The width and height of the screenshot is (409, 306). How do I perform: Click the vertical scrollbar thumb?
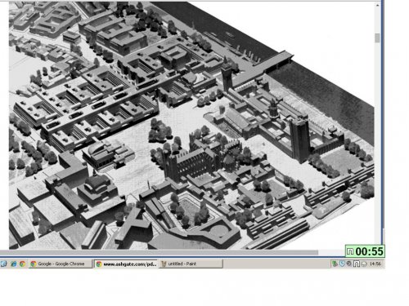coord(377,38)
